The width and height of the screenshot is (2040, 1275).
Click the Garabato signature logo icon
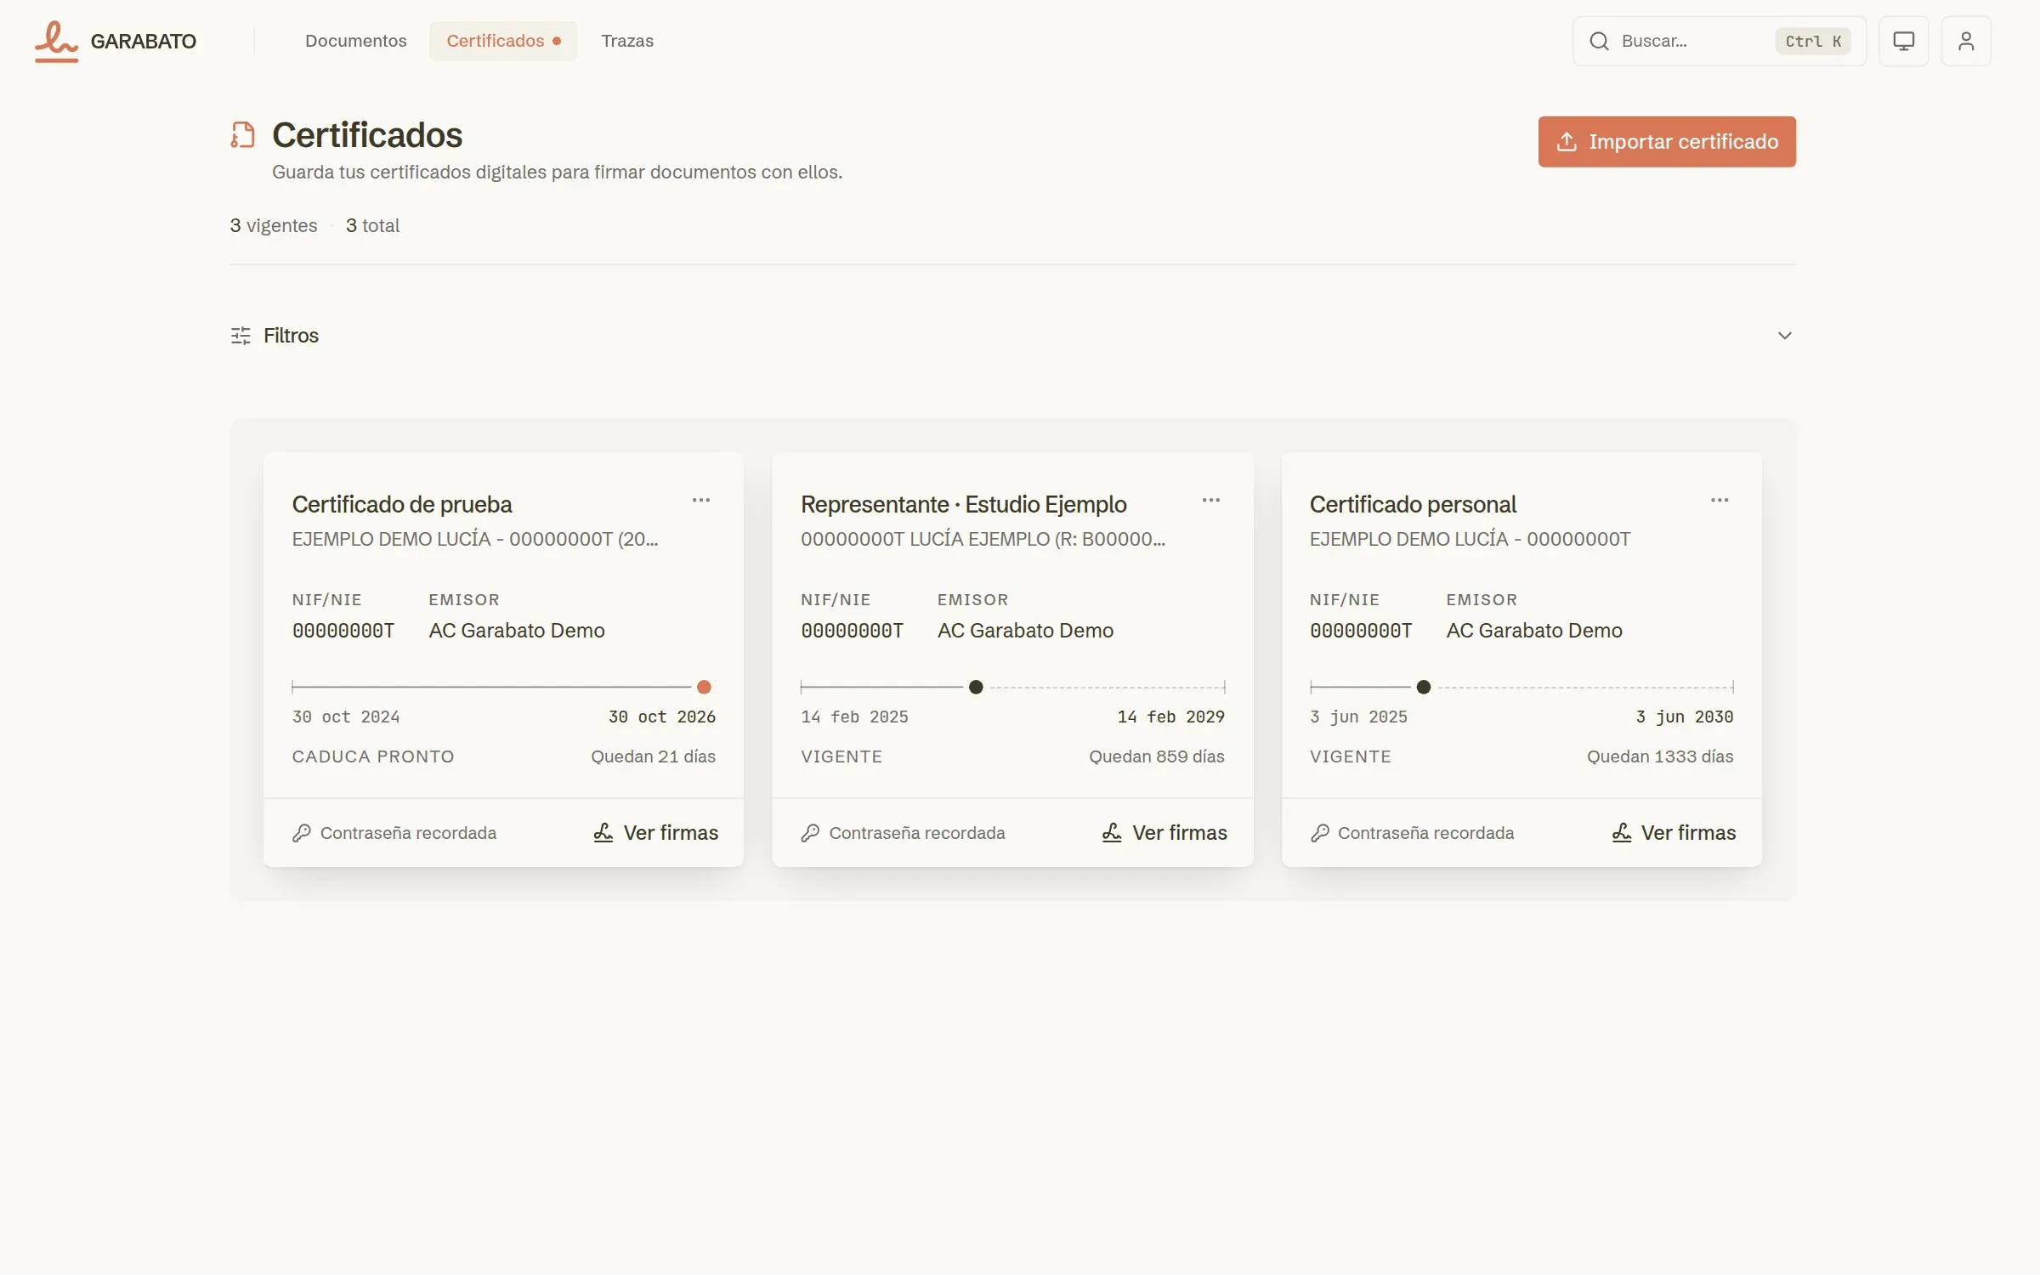(56, 41)
